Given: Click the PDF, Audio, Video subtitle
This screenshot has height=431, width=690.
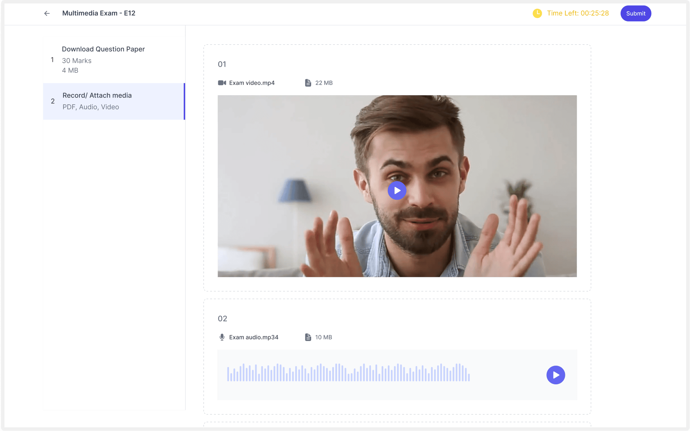Looking at the screenshot, I should (90, 107).
